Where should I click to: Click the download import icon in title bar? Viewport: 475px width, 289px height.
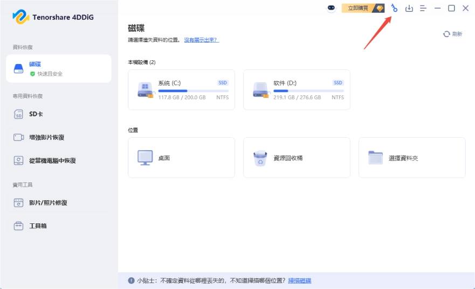coord(409,8)
